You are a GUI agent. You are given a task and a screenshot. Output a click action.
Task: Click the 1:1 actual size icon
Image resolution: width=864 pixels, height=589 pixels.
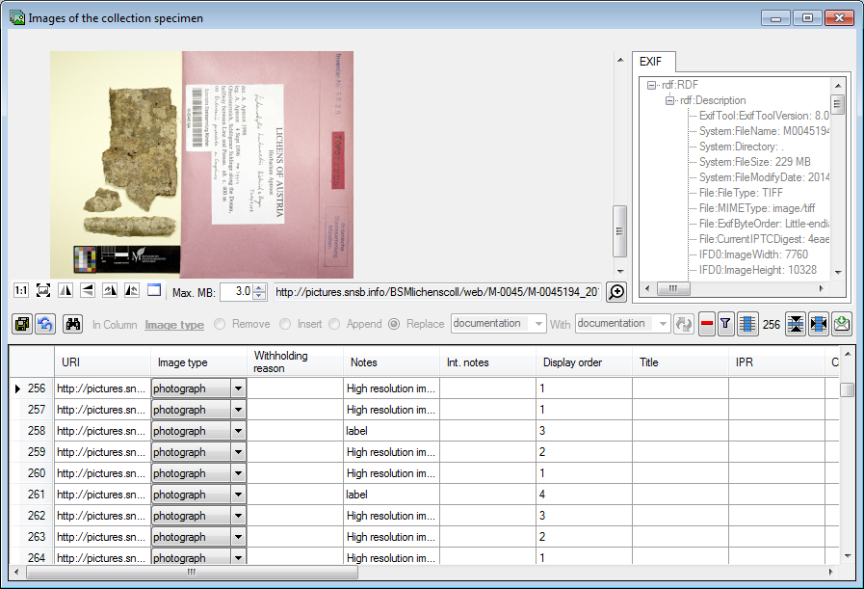pyautogui.click(x=21, y=290)
